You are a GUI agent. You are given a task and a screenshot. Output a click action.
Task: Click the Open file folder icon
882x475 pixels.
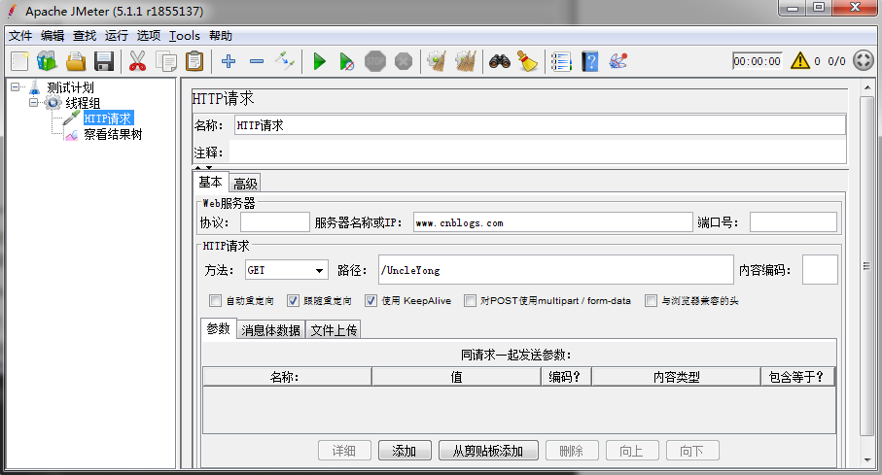click(x=76, y=61)
